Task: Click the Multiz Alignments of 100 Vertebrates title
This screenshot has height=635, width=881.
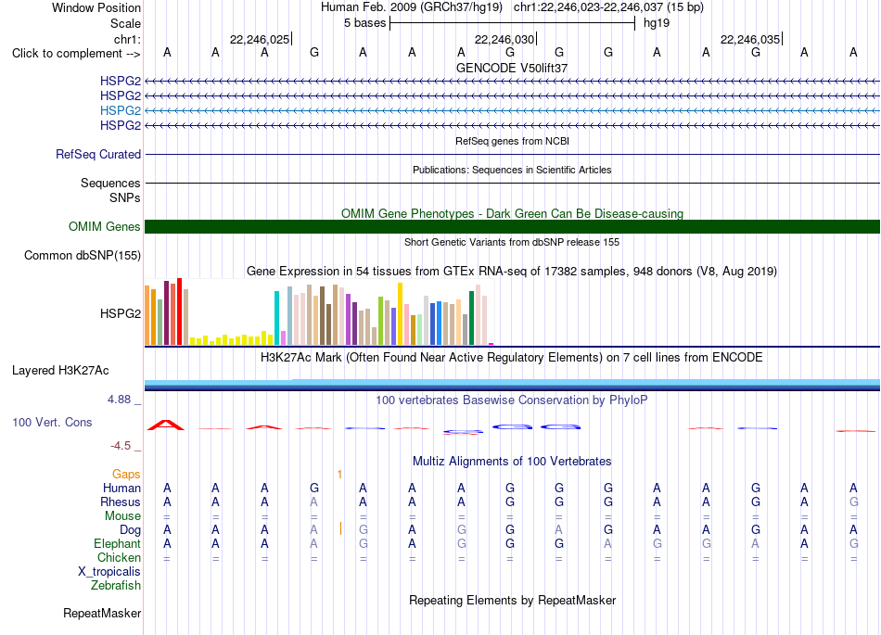Action: [512, 462]
